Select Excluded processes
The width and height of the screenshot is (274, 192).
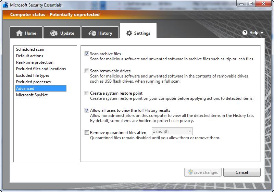(x=33, y=82)
